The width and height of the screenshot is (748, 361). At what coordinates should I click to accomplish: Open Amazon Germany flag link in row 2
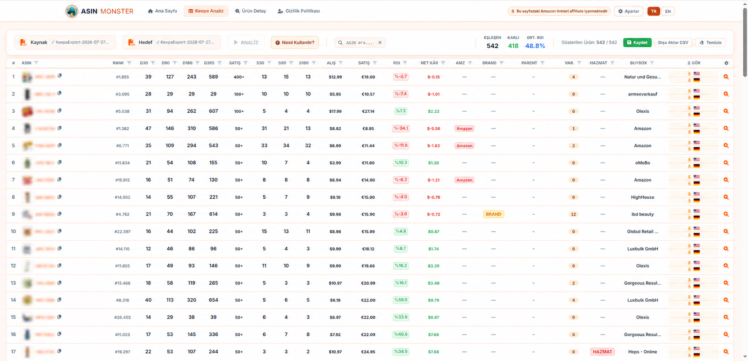click(697, 97)
